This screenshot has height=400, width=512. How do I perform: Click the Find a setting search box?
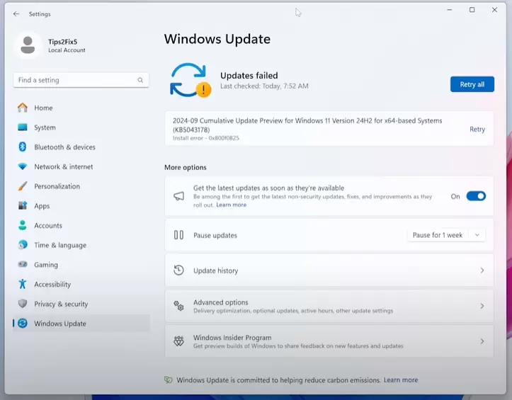pyautogui.click(x=74, y=81)
